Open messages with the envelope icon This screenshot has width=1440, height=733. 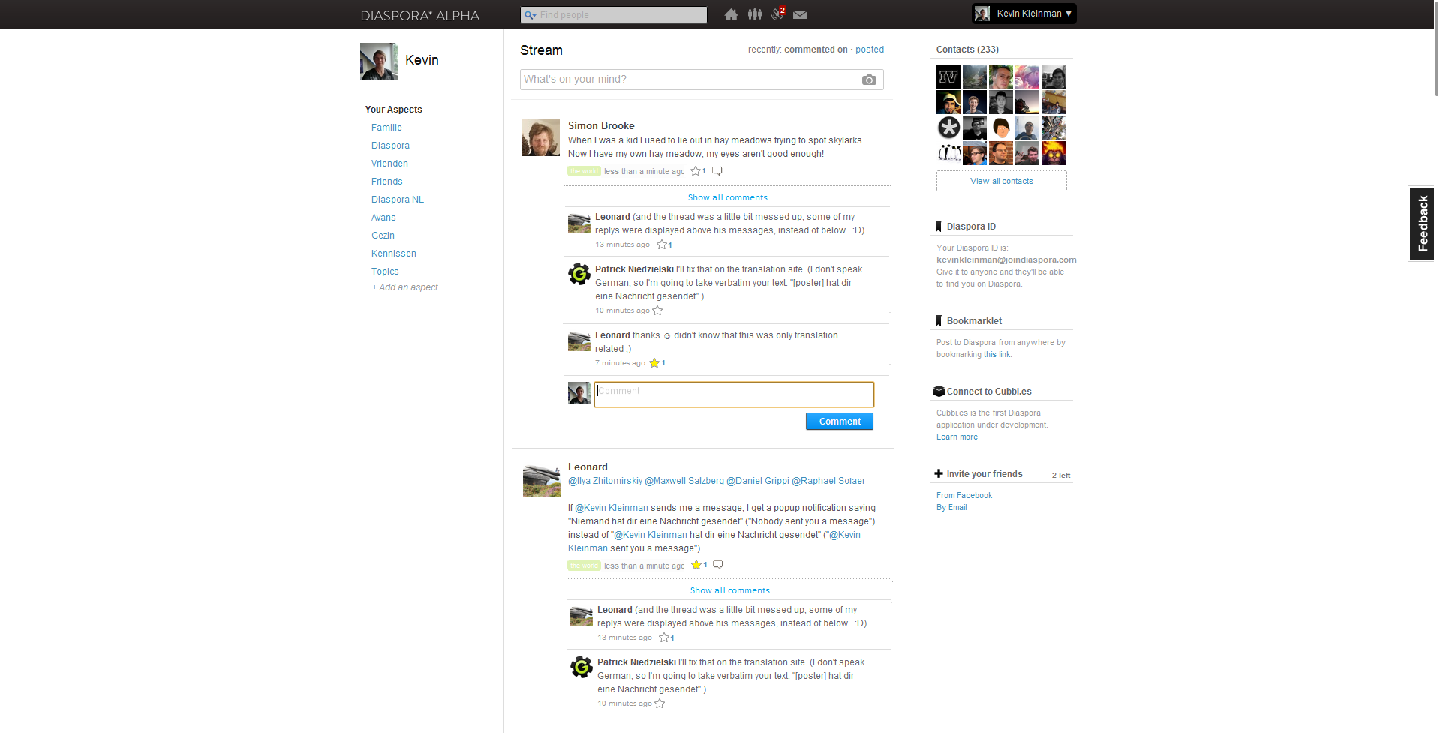[x=800, y=14]
